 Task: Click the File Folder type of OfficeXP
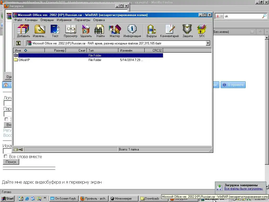tap(95, 60)
